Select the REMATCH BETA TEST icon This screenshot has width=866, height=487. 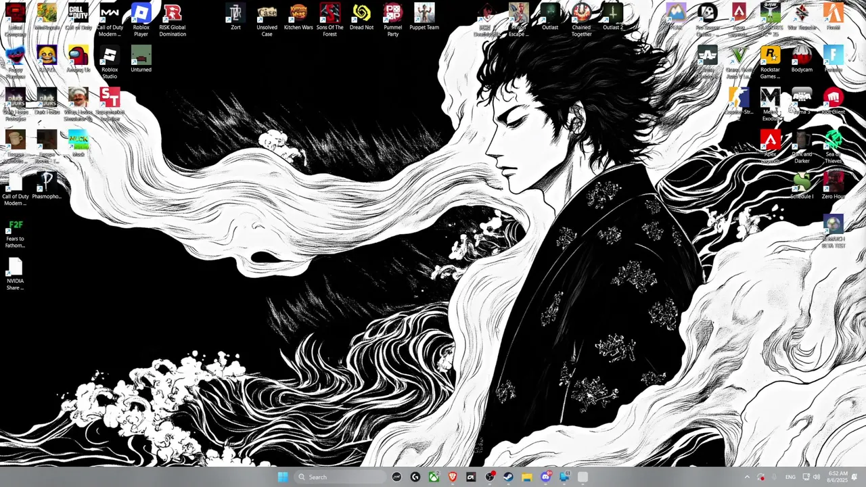(x=833, y=231)
